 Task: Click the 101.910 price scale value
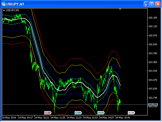tap(153, 71)
